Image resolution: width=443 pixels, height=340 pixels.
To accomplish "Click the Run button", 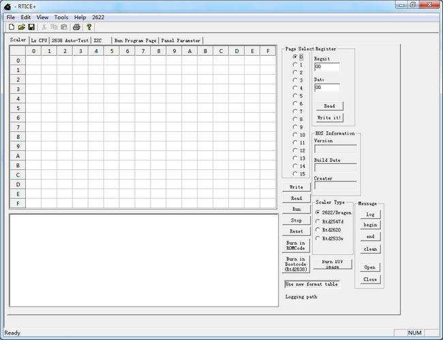I will point(296,209).
